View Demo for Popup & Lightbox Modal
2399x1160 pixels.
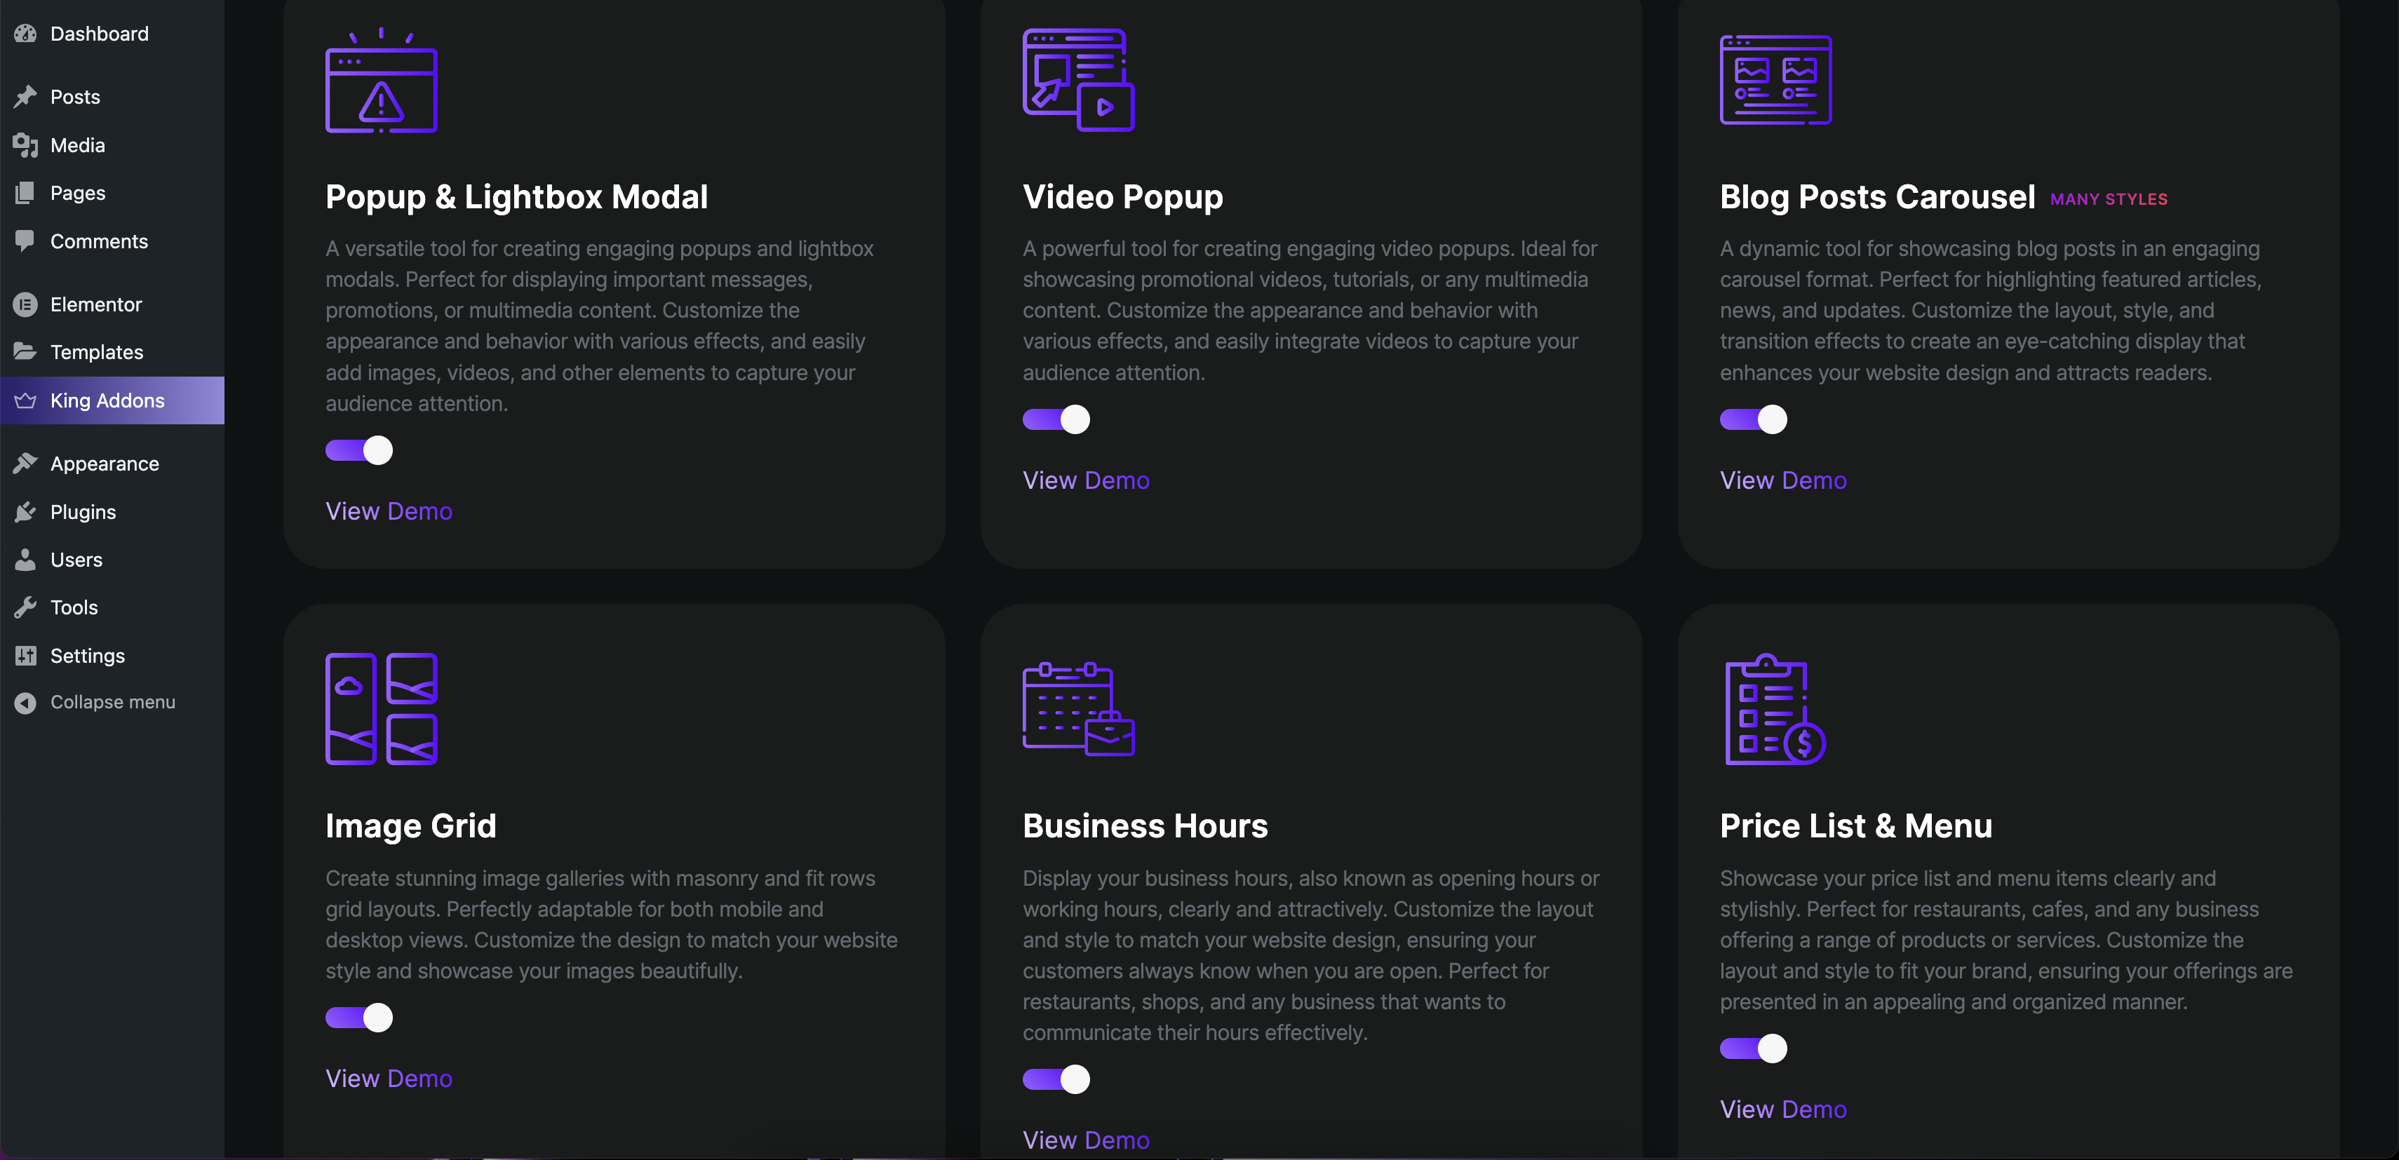[389, 511]
